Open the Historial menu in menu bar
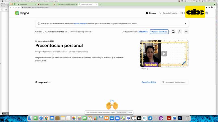 tap(27, 1)
